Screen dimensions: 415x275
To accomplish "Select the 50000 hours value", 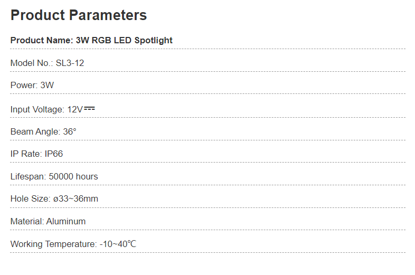I will [73, 177].
